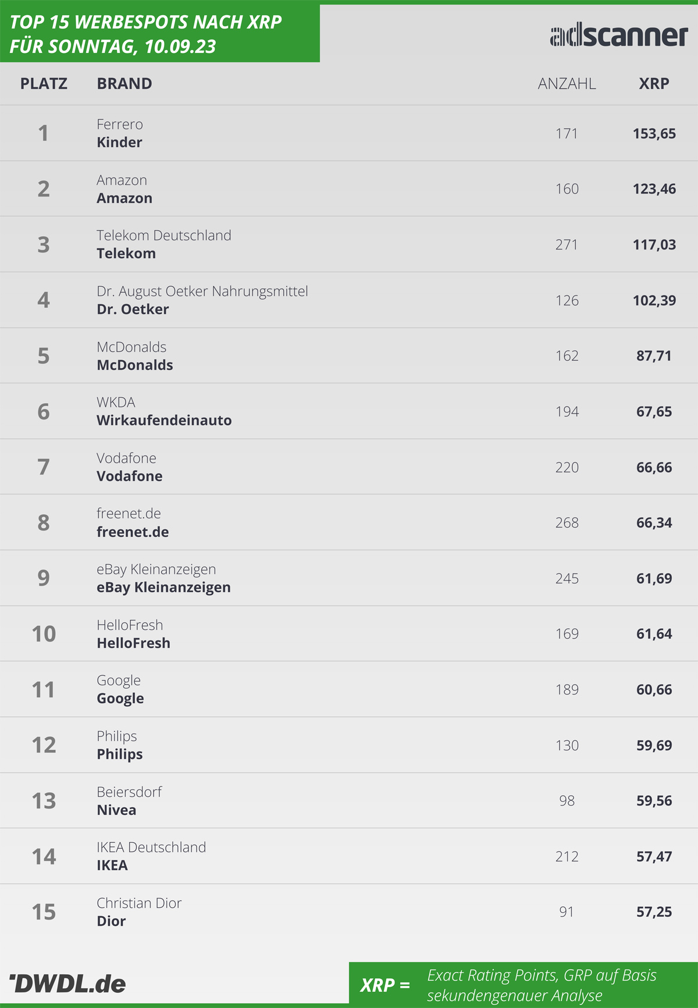Click the Nivea brand under Beiersdorf

tap(116, 810)
